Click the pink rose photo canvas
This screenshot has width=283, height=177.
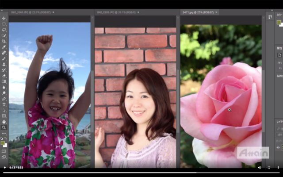coord(221,96)
